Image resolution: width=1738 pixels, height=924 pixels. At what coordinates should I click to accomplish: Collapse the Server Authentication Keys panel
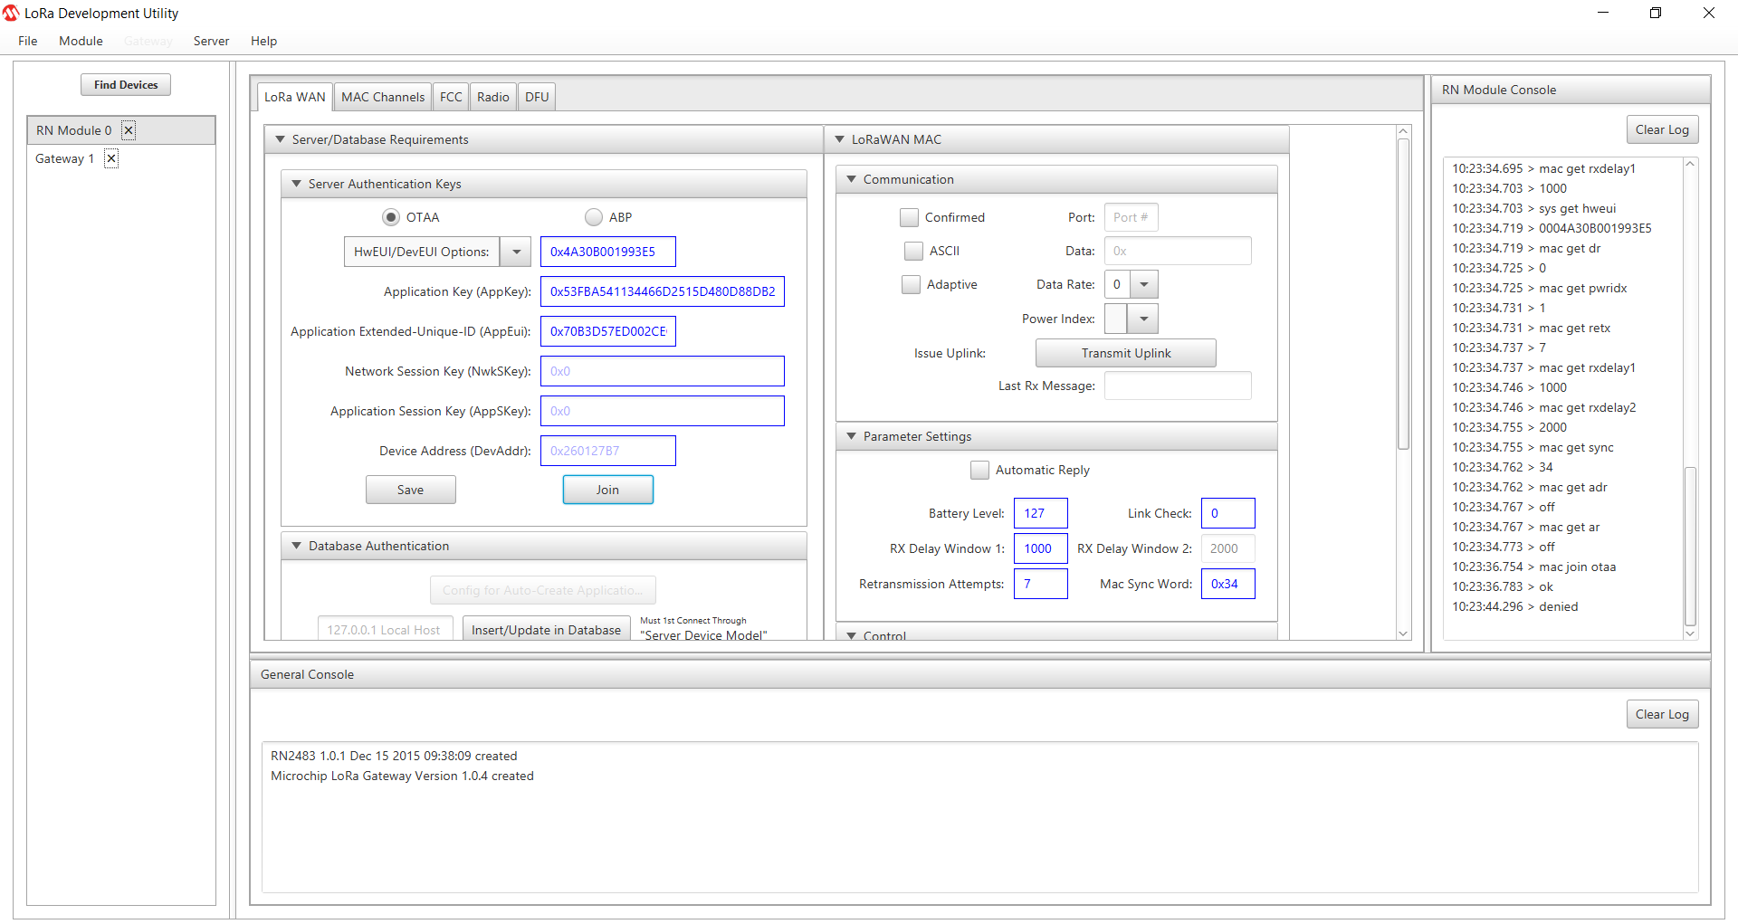[296, 184]
